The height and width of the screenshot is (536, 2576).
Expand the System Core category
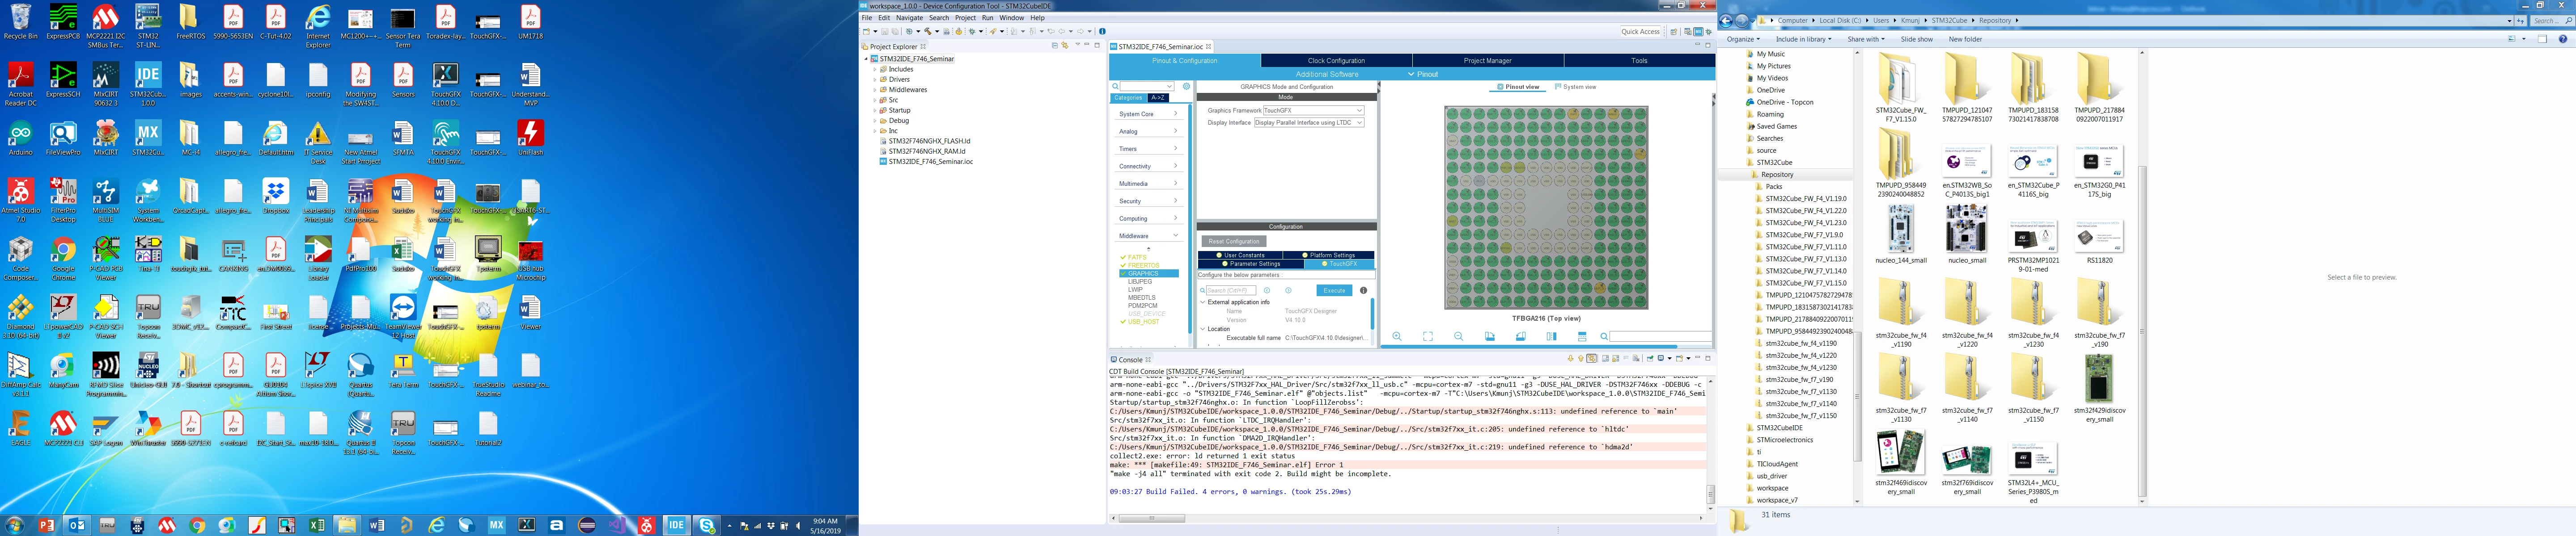tap(1148, 114)
